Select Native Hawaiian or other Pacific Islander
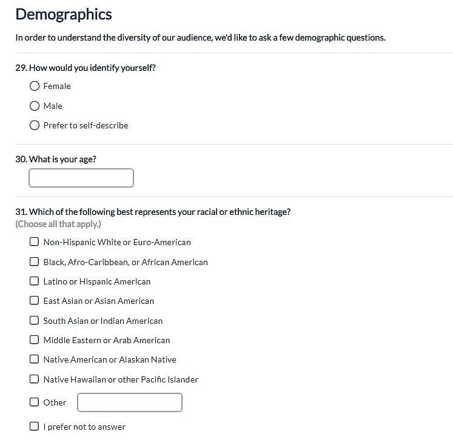The width and height of the screenshot is (453, 443). pyautogui.click(x=35, y=379)
